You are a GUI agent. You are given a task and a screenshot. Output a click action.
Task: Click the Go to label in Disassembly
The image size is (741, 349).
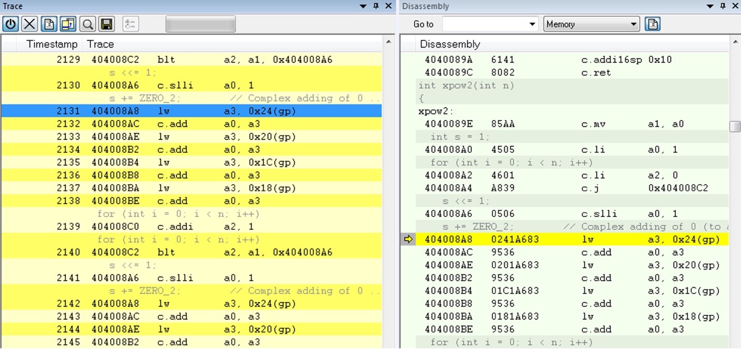tap(423, 24)
